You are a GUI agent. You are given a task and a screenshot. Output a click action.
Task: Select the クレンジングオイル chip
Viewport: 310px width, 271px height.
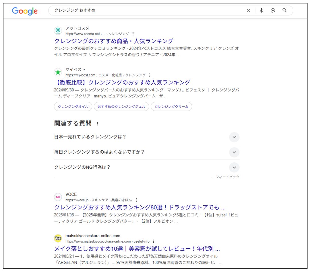point(73,107)
